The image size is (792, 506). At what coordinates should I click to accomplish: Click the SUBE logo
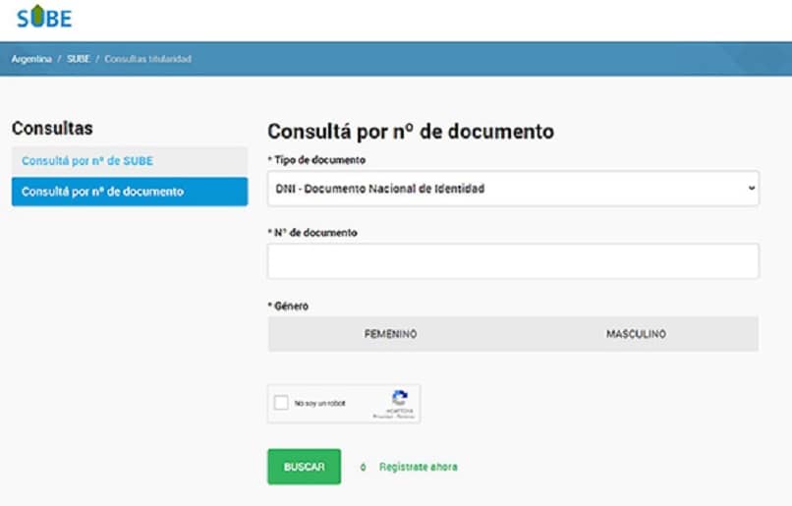[x=44, y=17]
